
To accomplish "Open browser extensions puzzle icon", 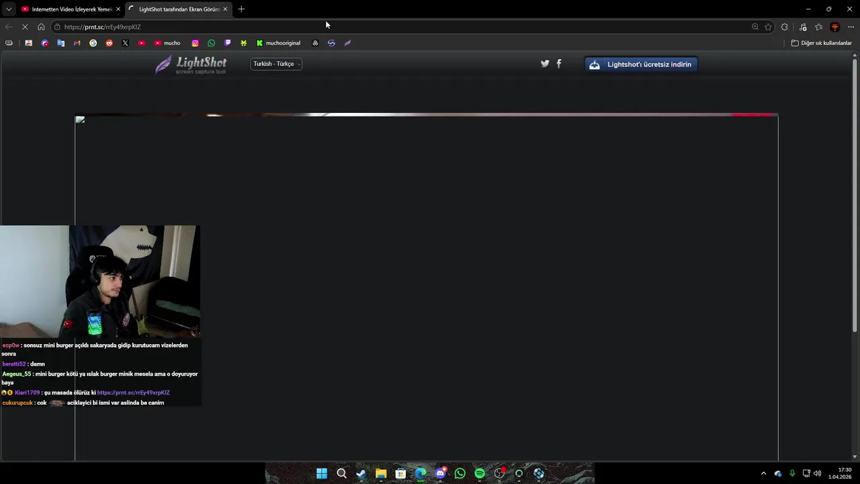I will coord(785,27).
